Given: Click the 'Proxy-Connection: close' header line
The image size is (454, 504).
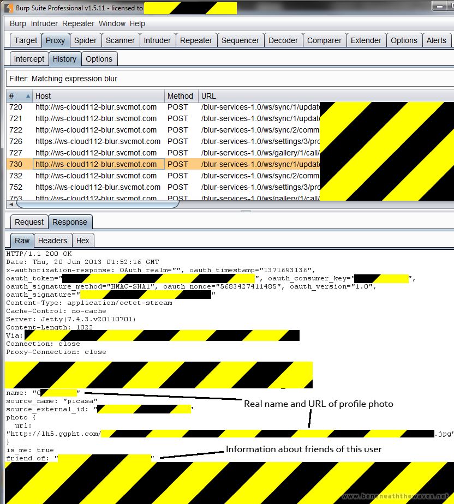Looking at the screenshot, I should [56, 352].
